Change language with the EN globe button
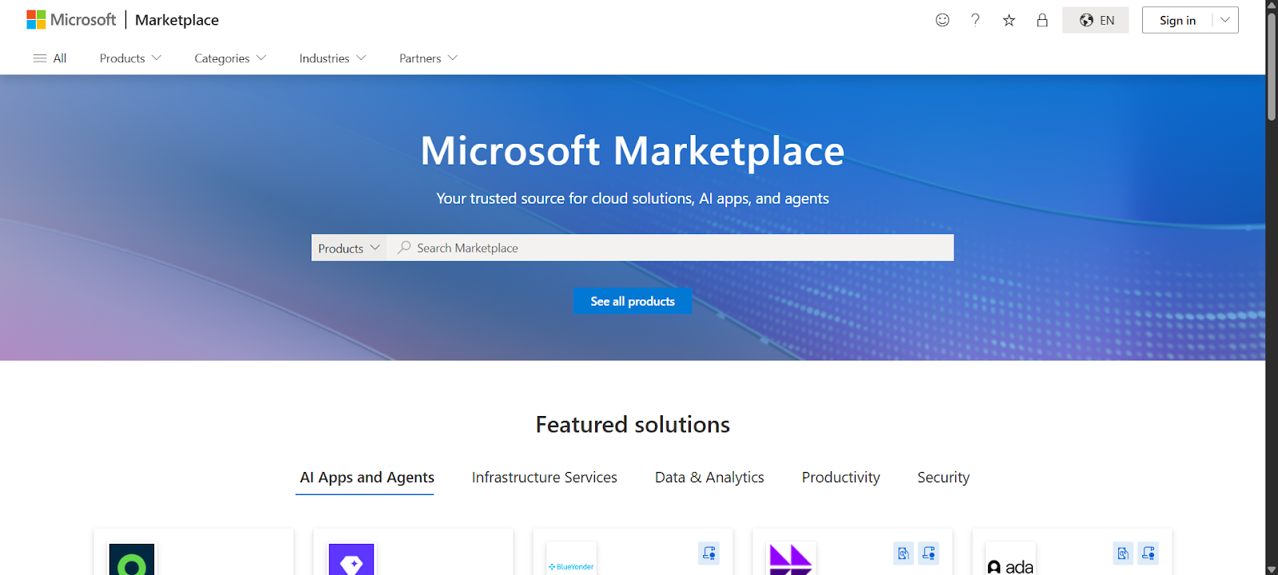The height and width of the screenshot is (575, 1278). pos(1095,20)
